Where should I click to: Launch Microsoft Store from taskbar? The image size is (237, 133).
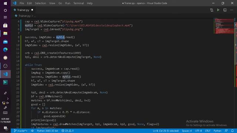pos(5,25)
